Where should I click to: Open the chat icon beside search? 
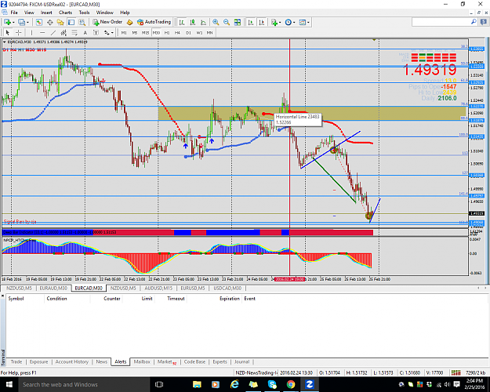click(484, 22)
